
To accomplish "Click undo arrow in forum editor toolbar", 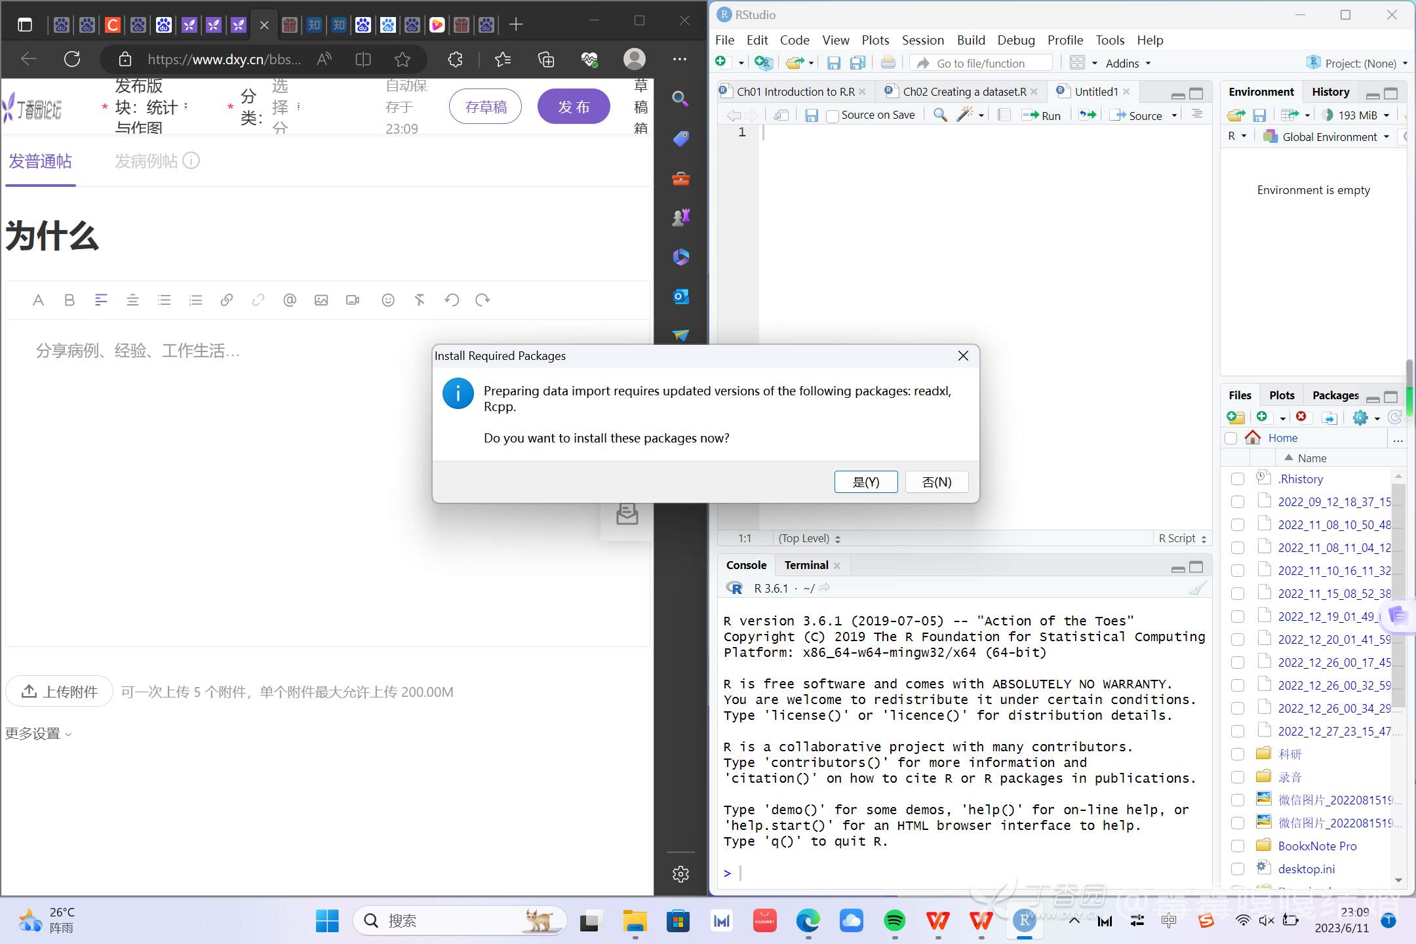I will (x=452, y=300).
